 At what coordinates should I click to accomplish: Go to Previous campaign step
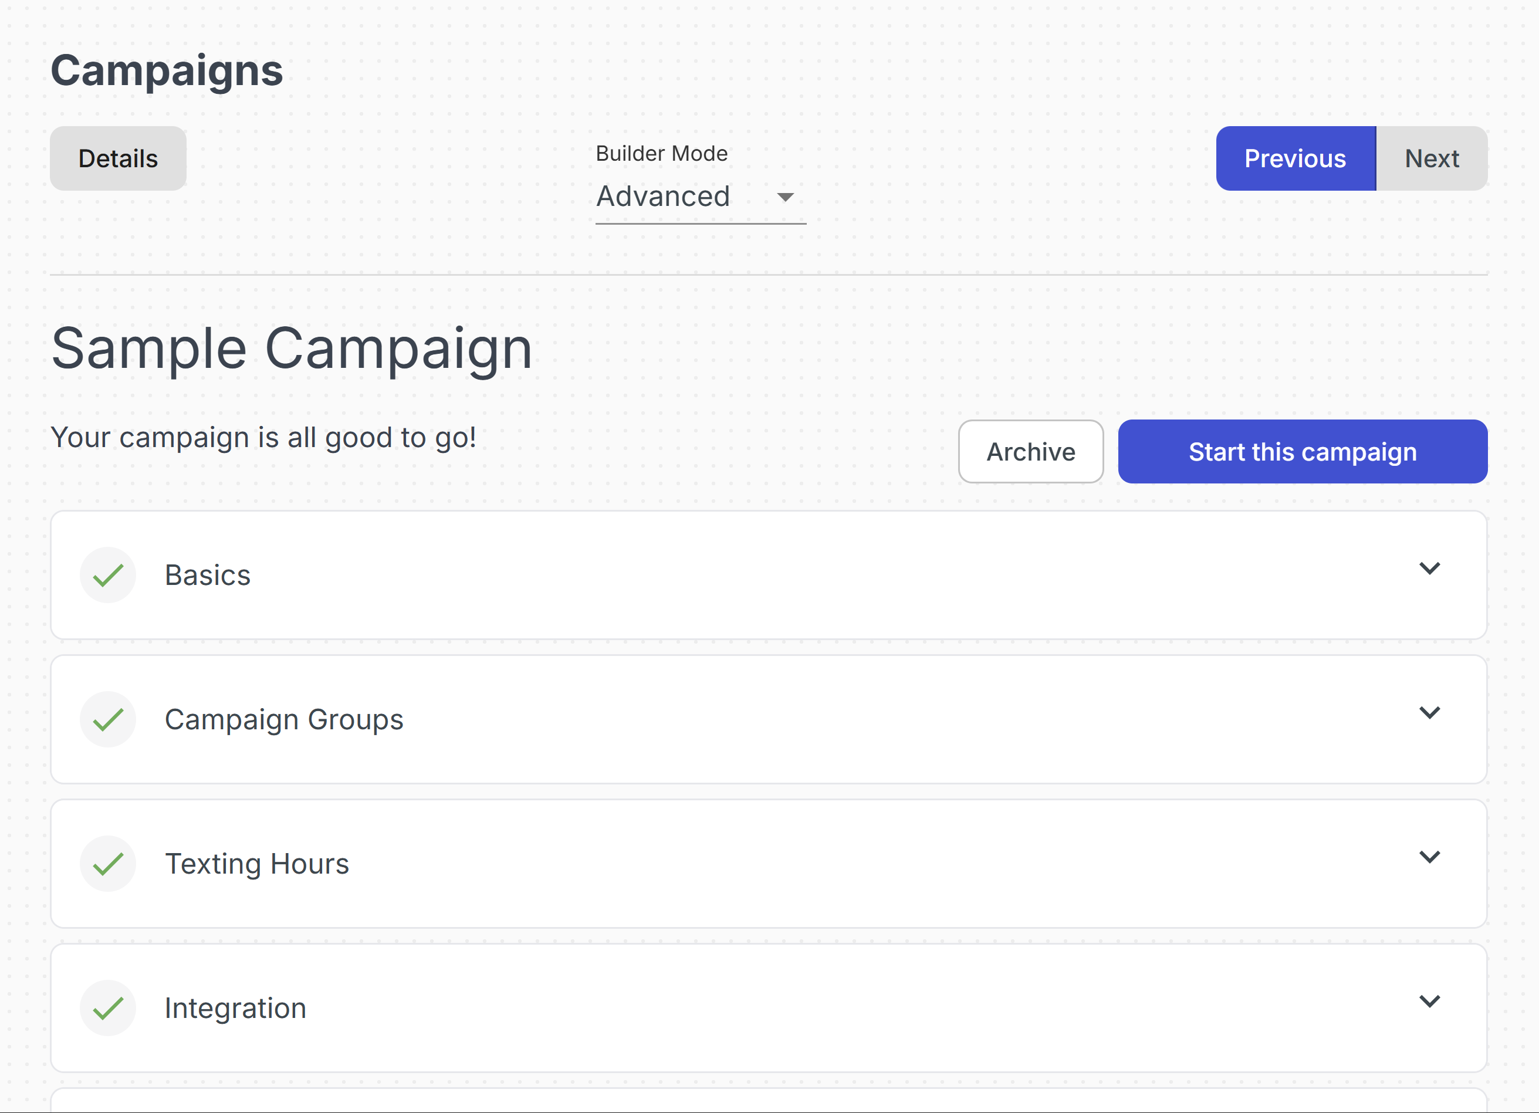pos(1295,158)
